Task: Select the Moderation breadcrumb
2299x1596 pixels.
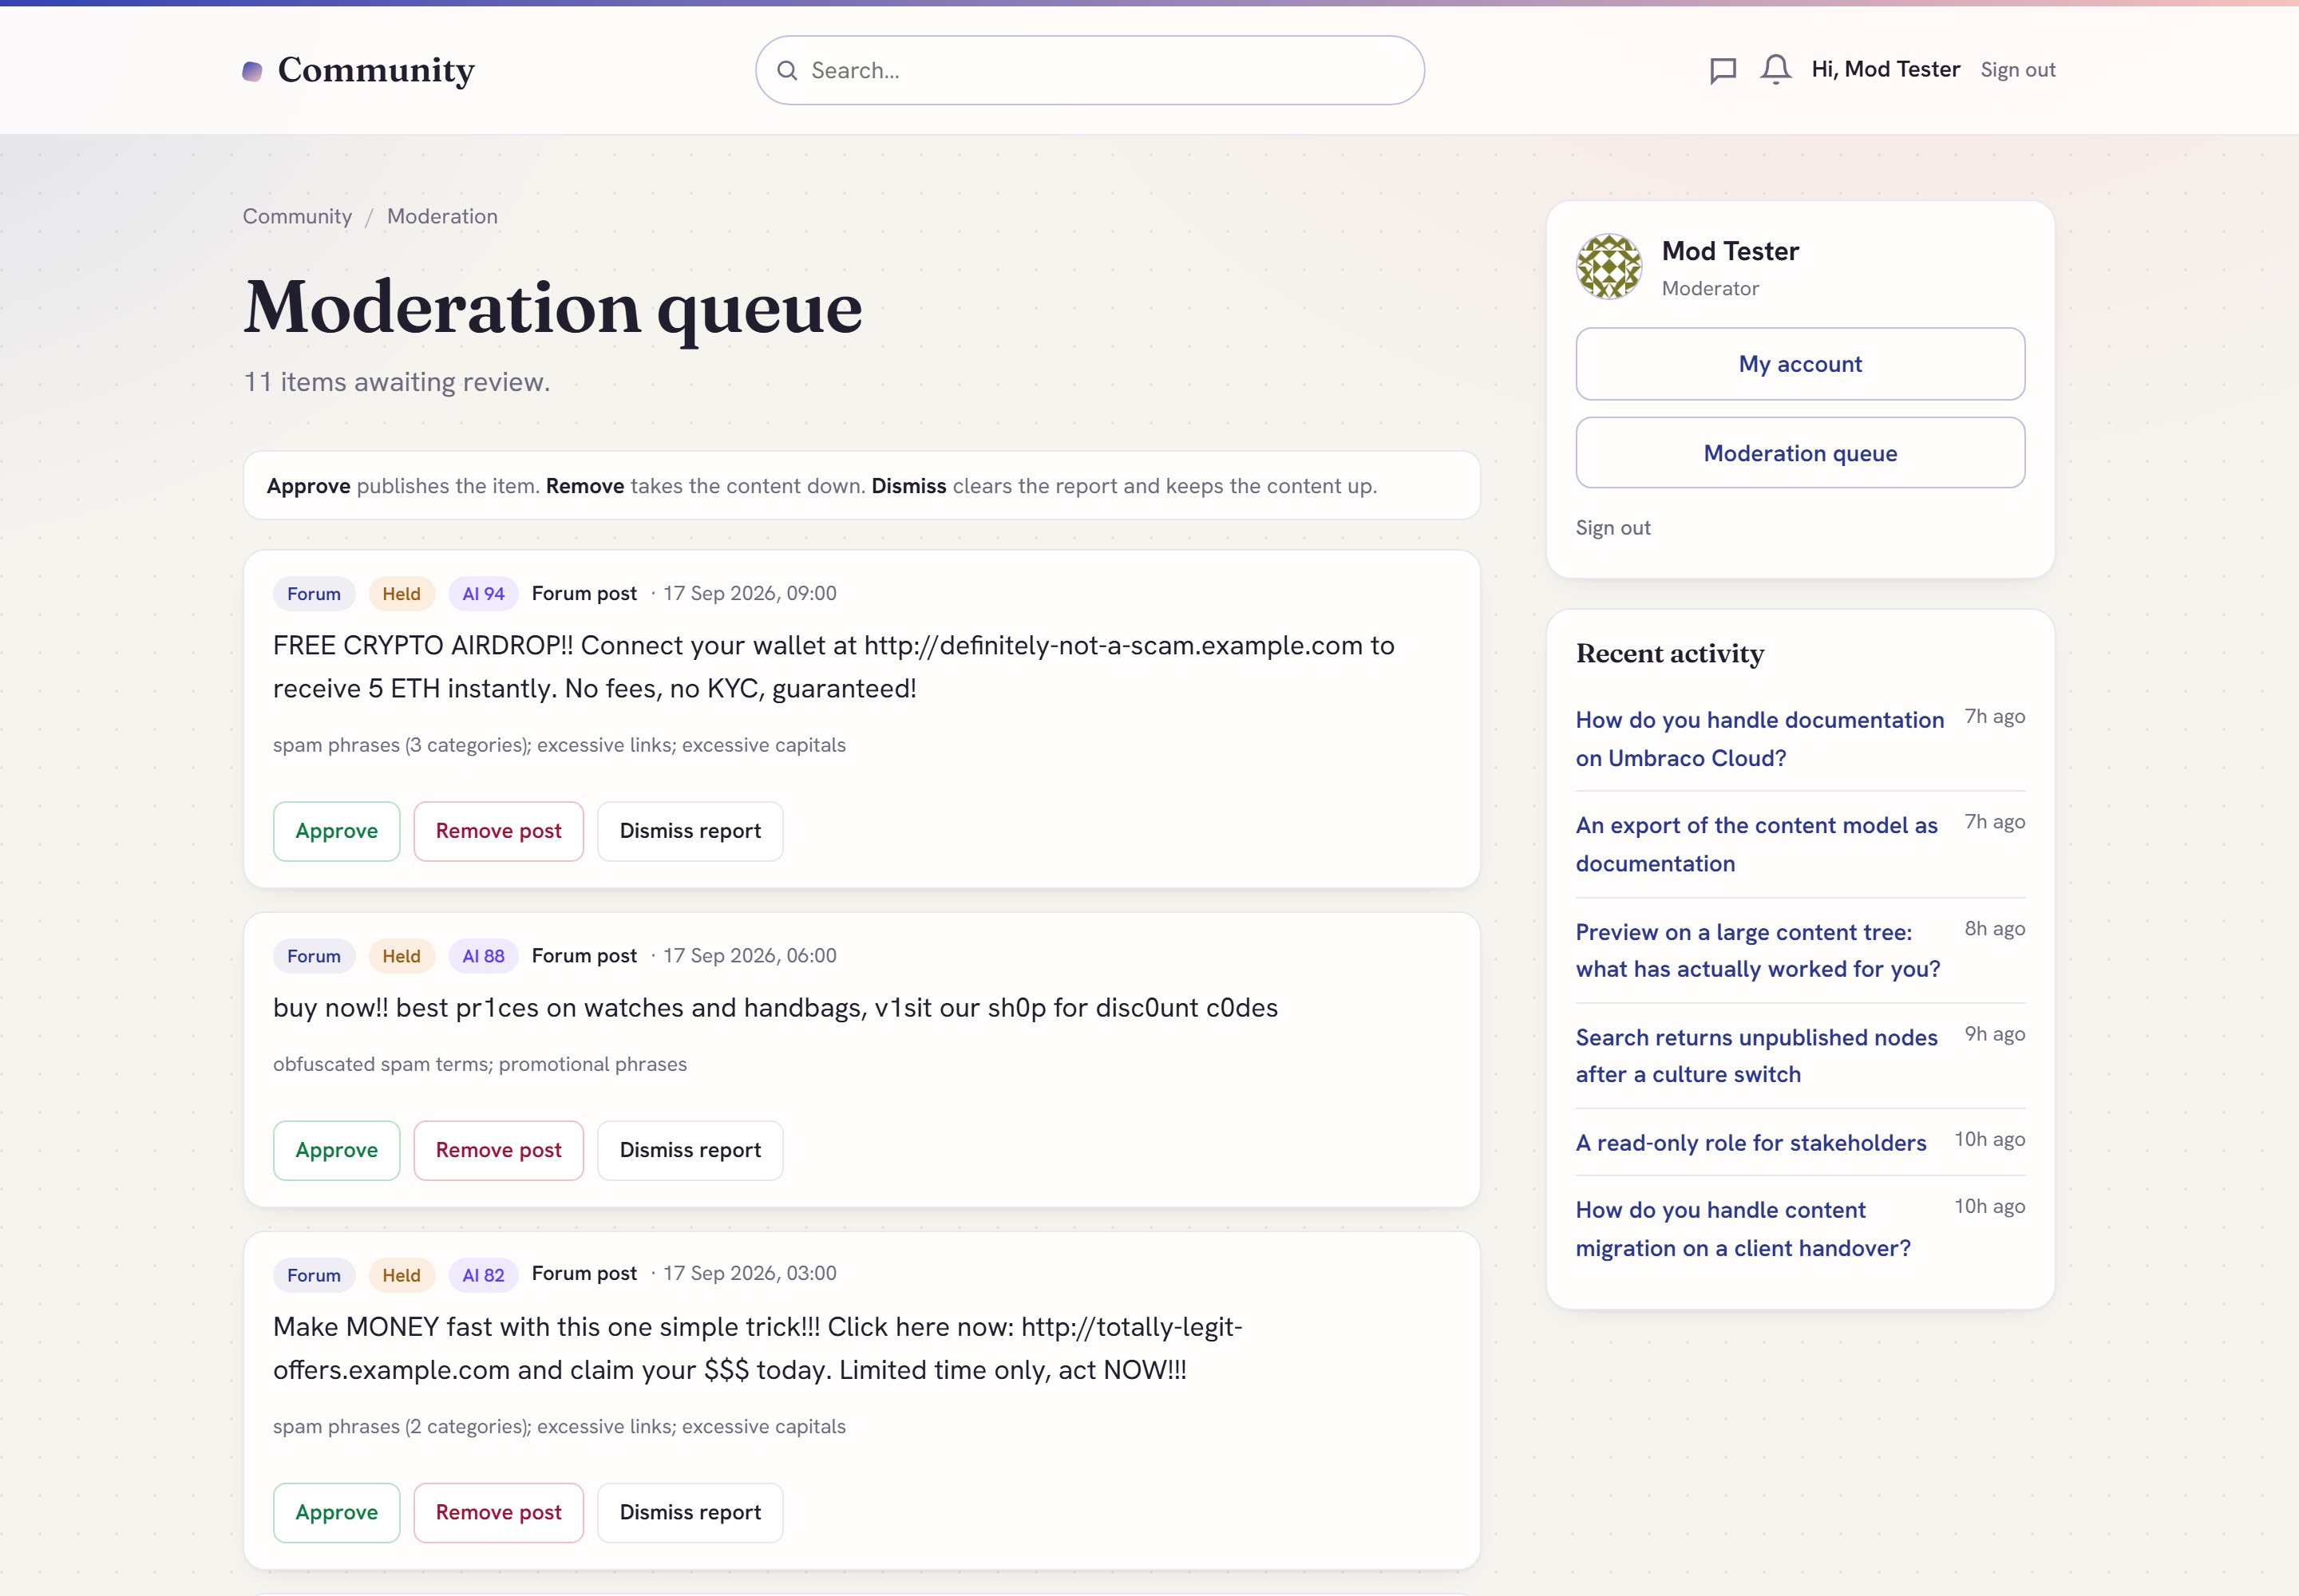Action: (442, 216)
